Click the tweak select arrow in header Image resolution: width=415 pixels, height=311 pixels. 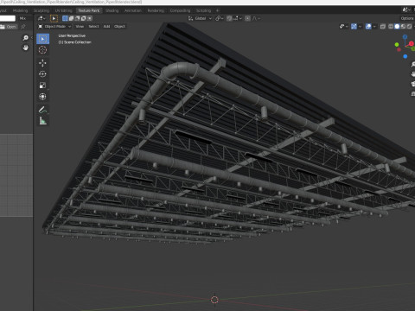click(x=54, y=18)
